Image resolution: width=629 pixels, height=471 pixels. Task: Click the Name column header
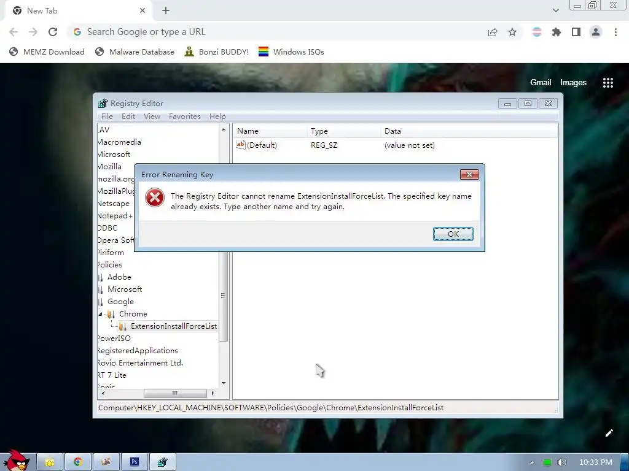coord(270,131)
